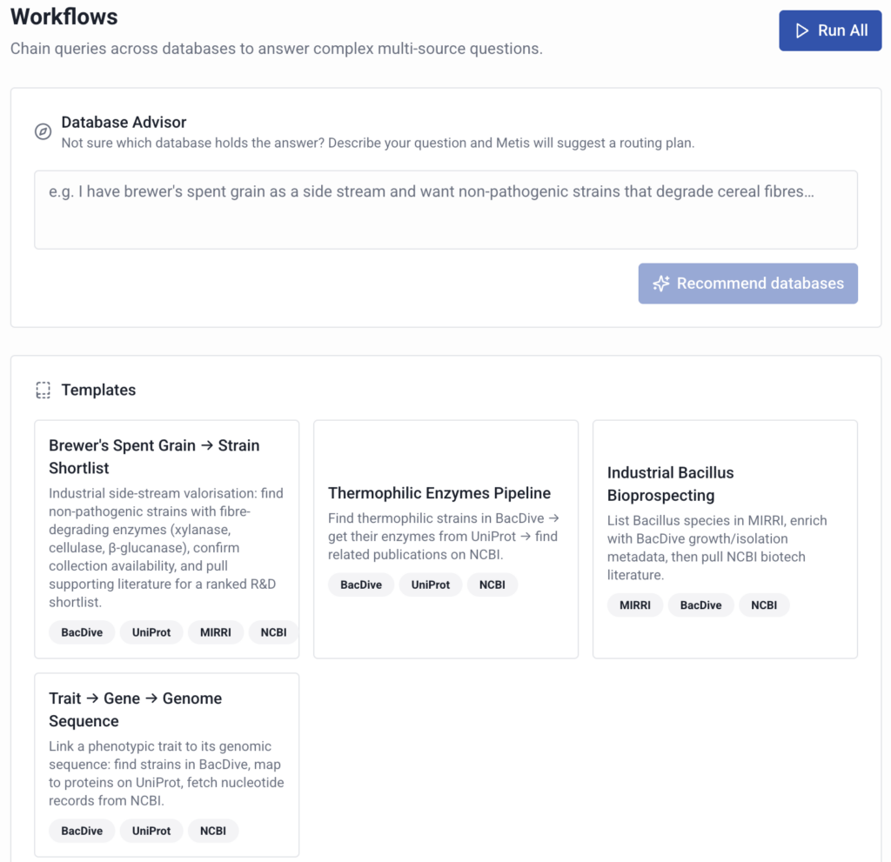Click BacDive tag in Brewer's Spent Grain card
This screenshot has width=891, height=862.
point(82,632)
